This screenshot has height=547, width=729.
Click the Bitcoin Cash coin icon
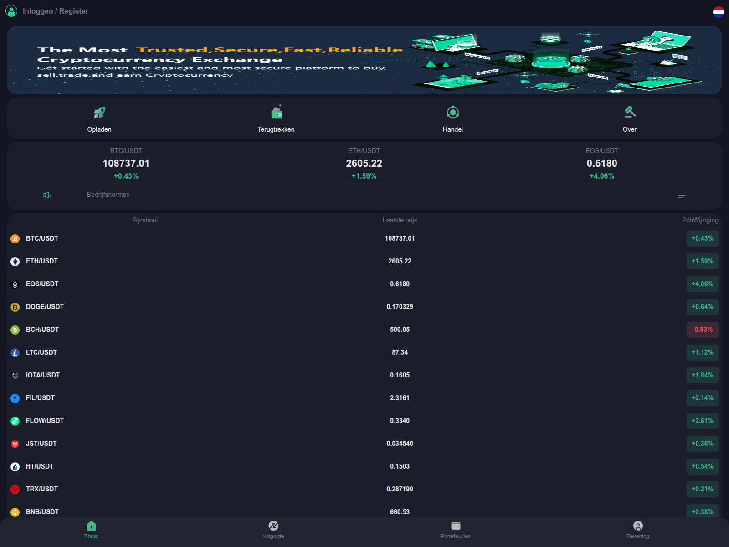pyautogui.click(x=15, y=330)
